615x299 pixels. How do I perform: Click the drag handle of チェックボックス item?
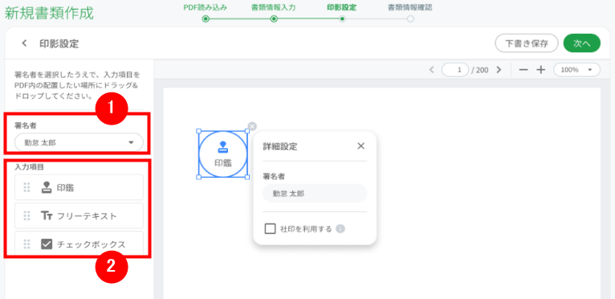pos(26,244)
